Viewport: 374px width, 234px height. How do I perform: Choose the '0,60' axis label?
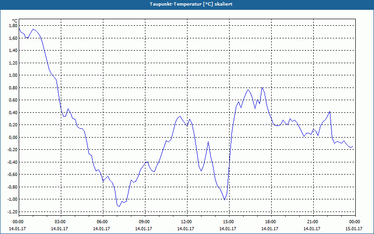(13, 100)
